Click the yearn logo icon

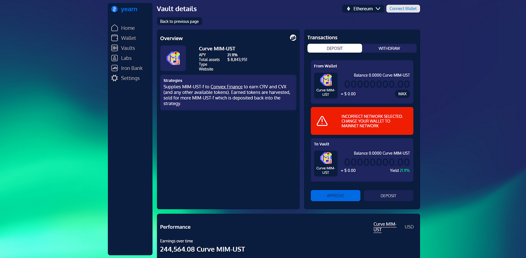coord(115,9)
